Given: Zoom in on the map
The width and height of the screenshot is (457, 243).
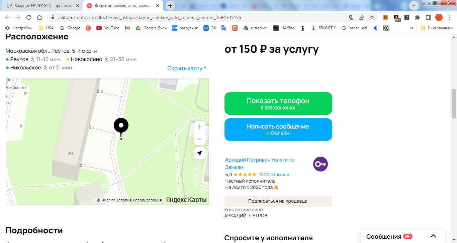Looking at the screenshot, I should tap(200, 127).
